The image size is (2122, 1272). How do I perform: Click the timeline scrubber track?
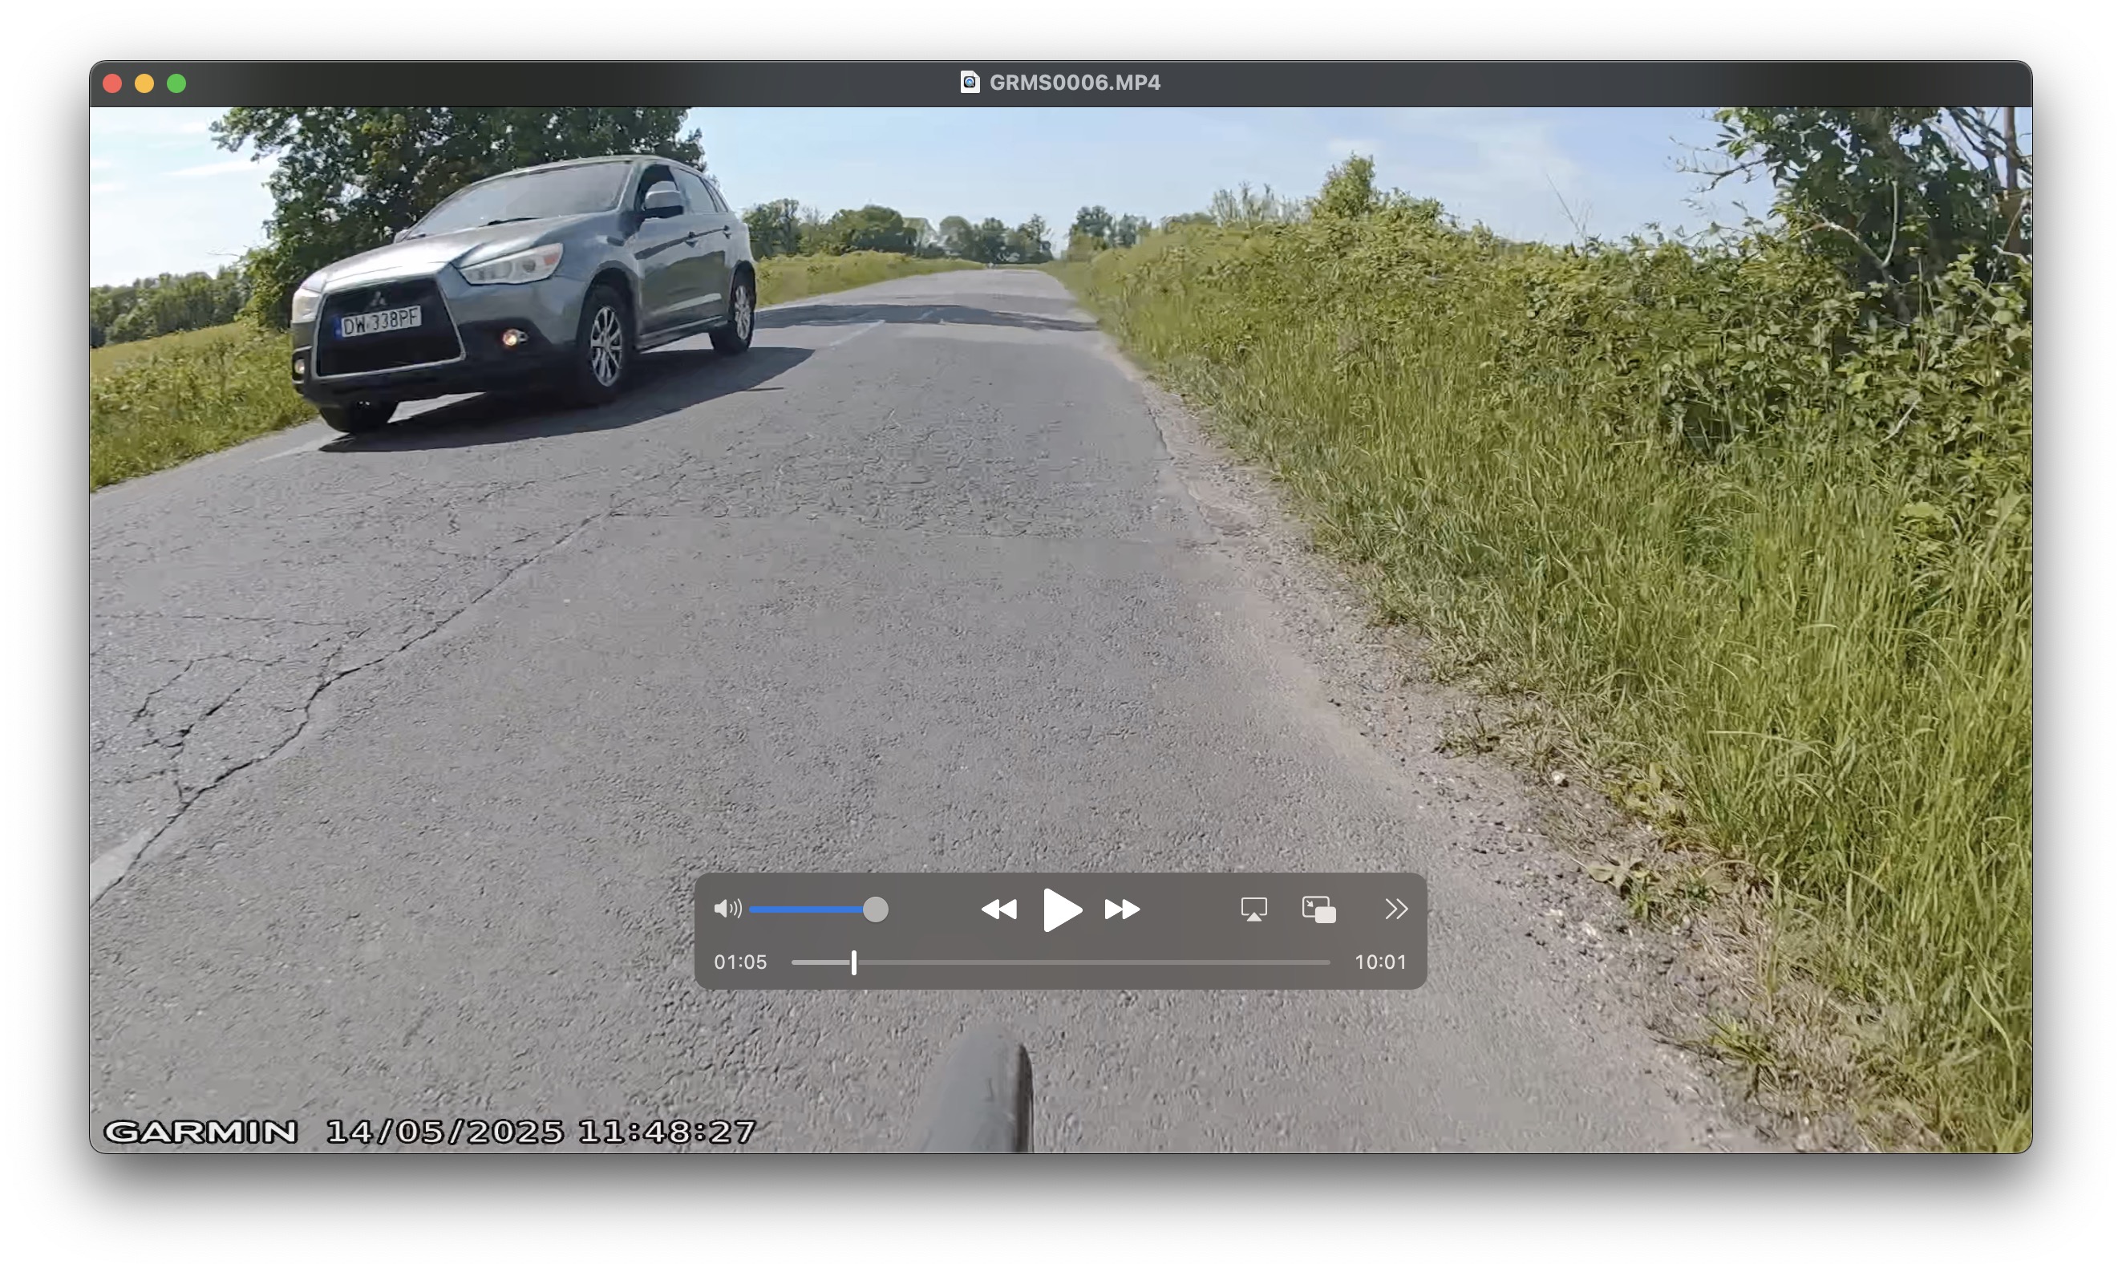1061,962
